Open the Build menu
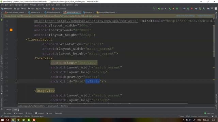Viewport: 218px width, 122px height. pyautogui.click(x=48, y=5)
